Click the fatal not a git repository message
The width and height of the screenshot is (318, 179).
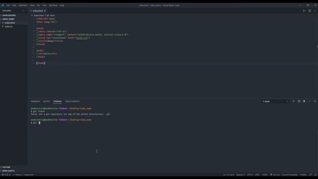(71, 114)
